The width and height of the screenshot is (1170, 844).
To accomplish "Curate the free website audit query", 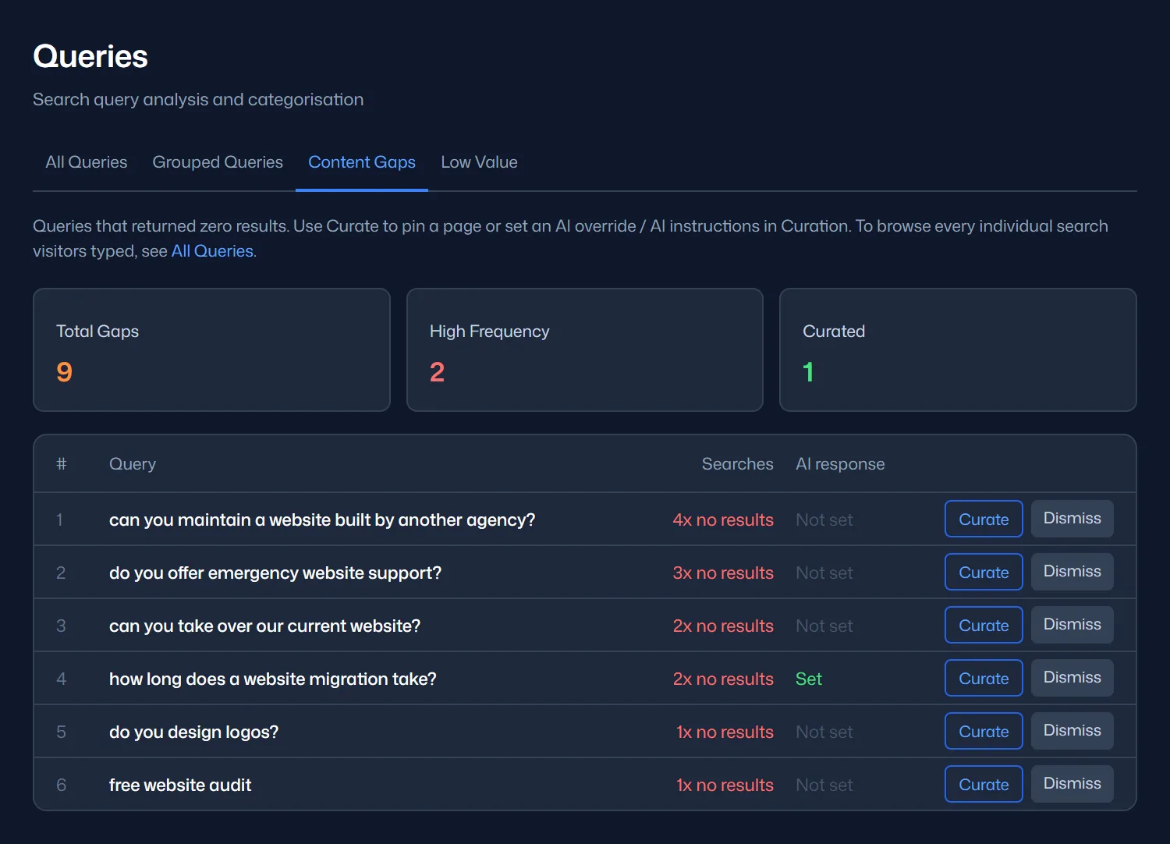I will tap(984, 784).
